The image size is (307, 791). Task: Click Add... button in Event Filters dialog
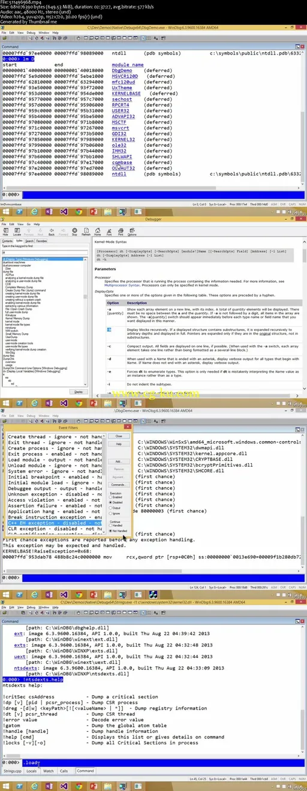119,461
